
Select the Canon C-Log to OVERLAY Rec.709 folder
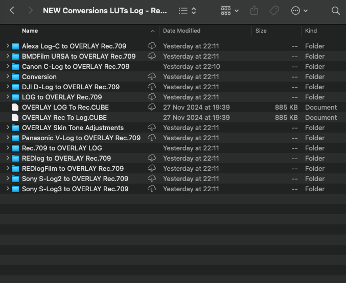point(76,66)
